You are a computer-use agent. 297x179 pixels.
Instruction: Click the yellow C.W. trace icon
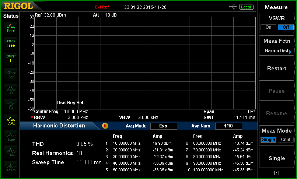tap(11, 121)
